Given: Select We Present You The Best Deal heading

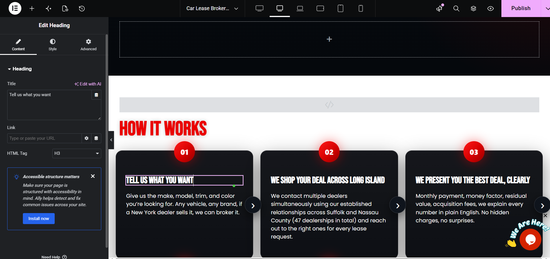Looking at the screenshot, I should click(x=473, y=180).
